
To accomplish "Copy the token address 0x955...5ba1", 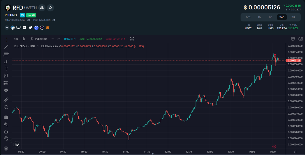I will pyautogui.click(x=28, y=20).
